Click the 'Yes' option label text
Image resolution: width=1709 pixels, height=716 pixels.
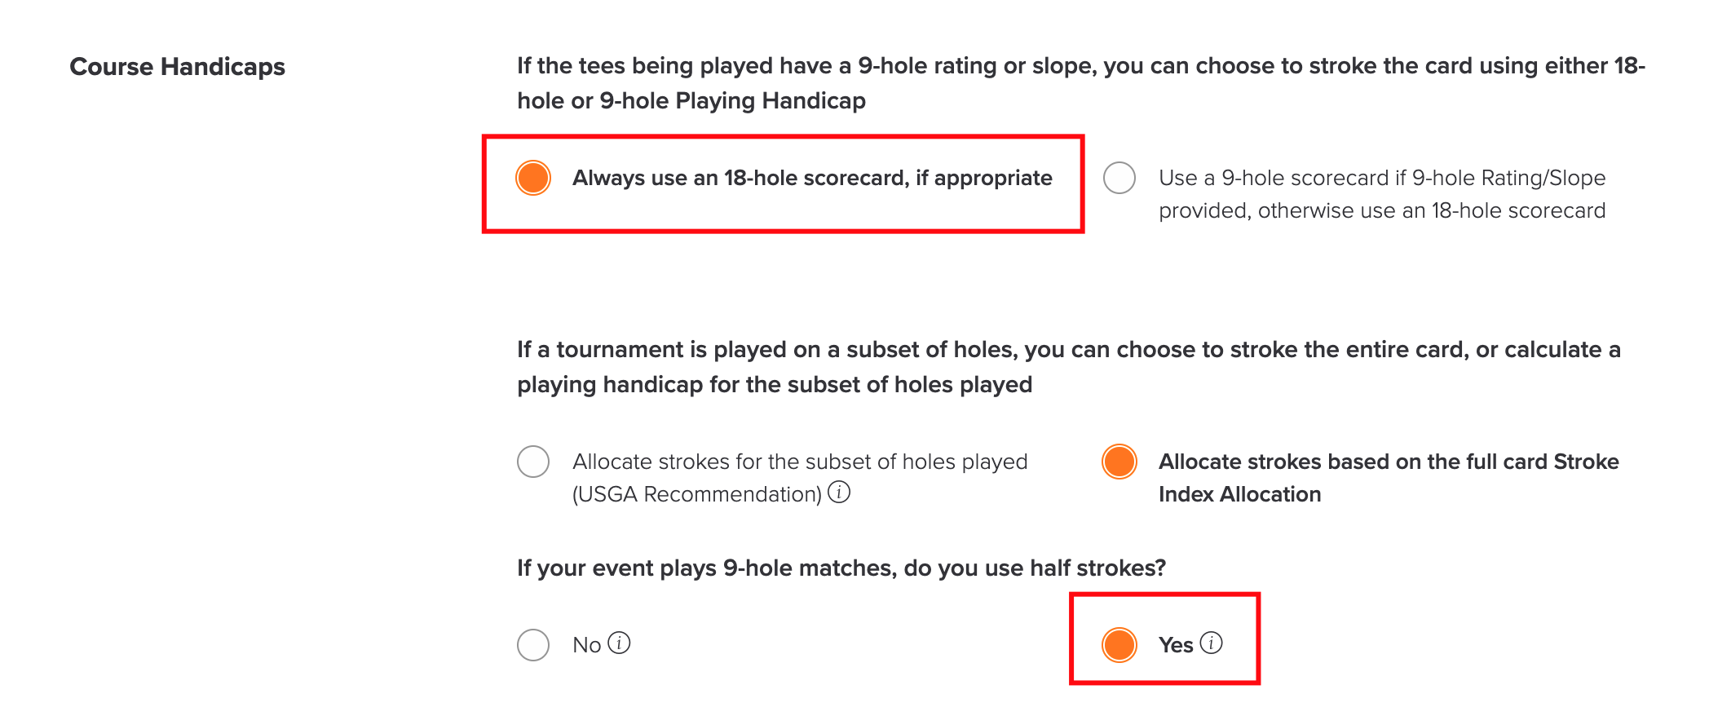pos(1176,645)
